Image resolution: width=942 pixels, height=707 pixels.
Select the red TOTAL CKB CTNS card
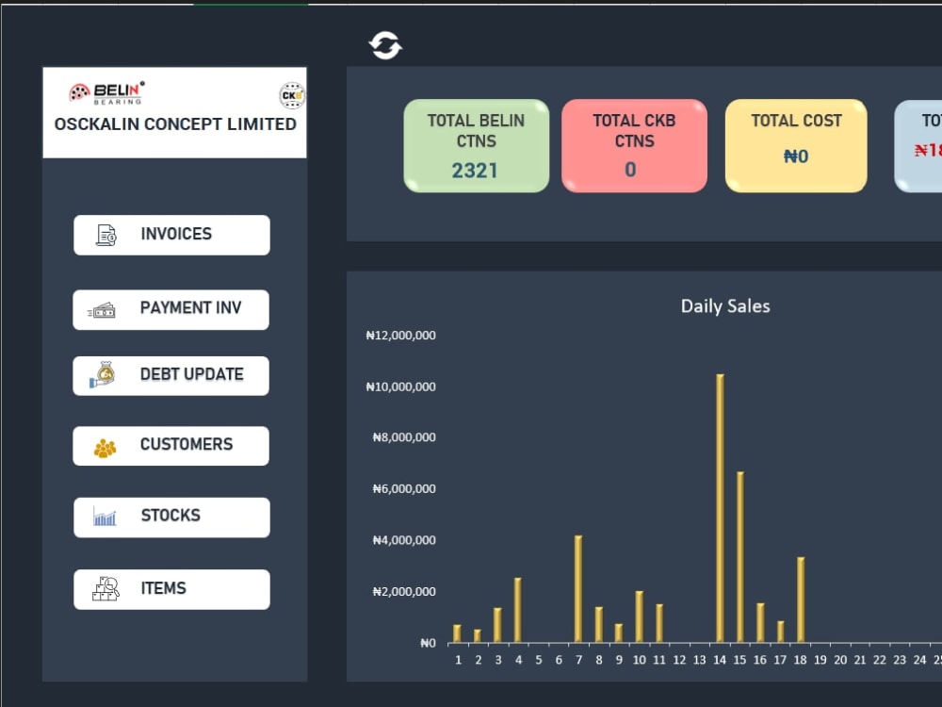click(634, 145)
